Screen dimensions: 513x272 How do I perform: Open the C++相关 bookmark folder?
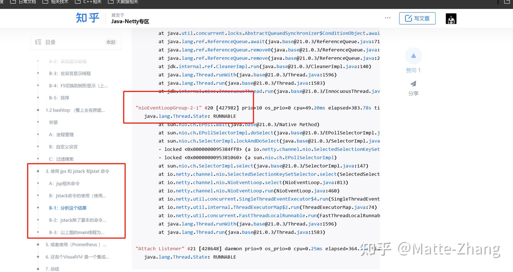point(88,2)
